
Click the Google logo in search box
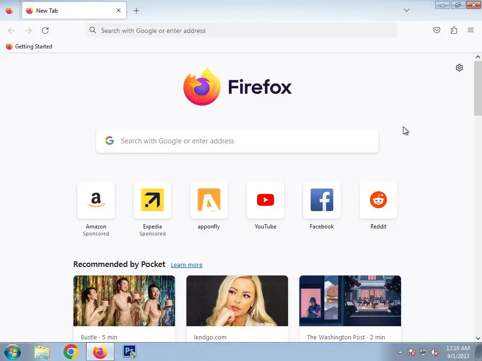point(110,141)
